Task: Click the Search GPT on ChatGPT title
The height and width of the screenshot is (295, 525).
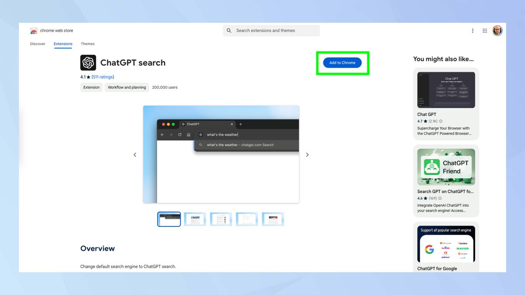Action: tap(445, 191)
